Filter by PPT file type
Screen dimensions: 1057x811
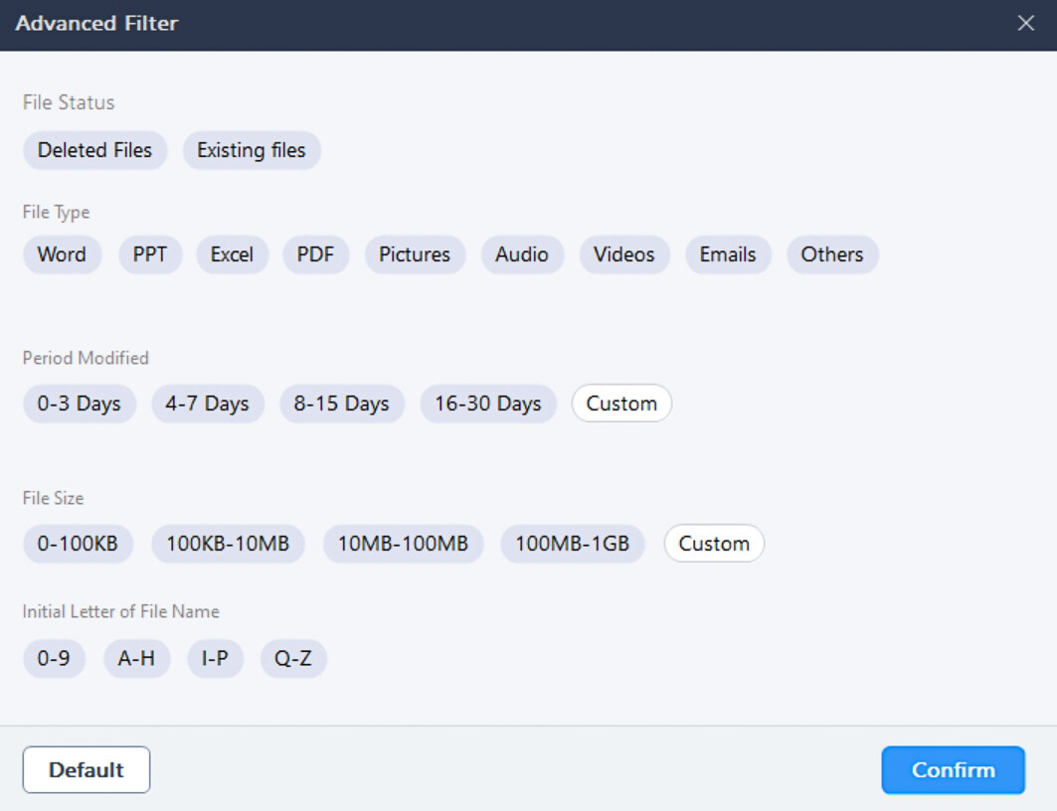point(150,254)
